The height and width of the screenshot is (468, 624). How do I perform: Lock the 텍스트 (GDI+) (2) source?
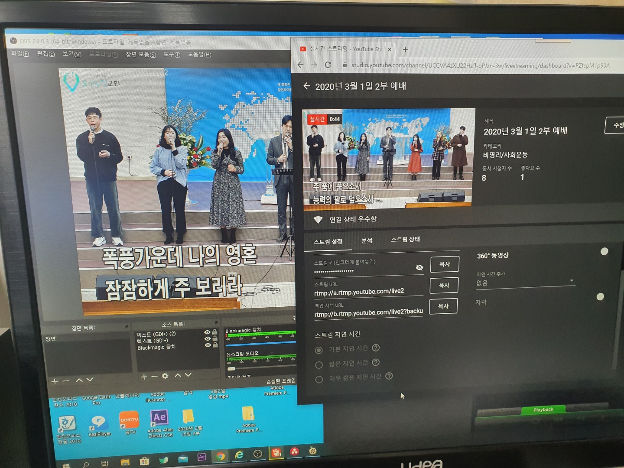point(214,332)
